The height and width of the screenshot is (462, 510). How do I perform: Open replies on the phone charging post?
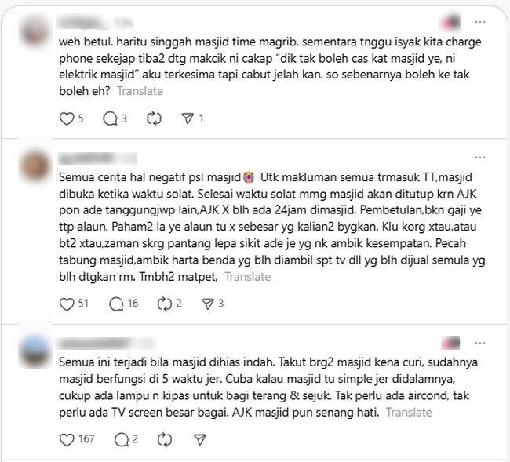[x=111, y=118]
